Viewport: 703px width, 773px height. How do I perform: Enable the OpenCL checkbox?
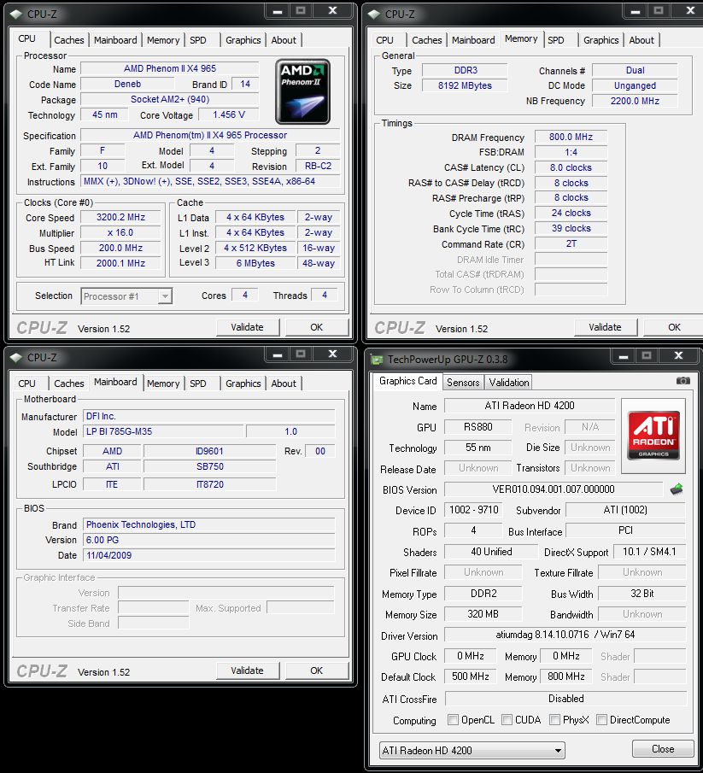pyautogui.click(x=454, y=720)
